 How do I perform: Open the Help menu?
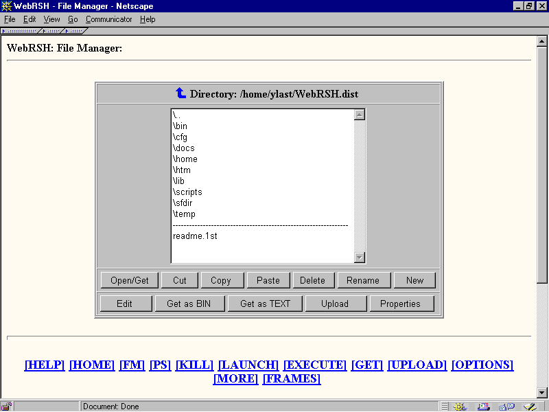click(x=148, y=19)
